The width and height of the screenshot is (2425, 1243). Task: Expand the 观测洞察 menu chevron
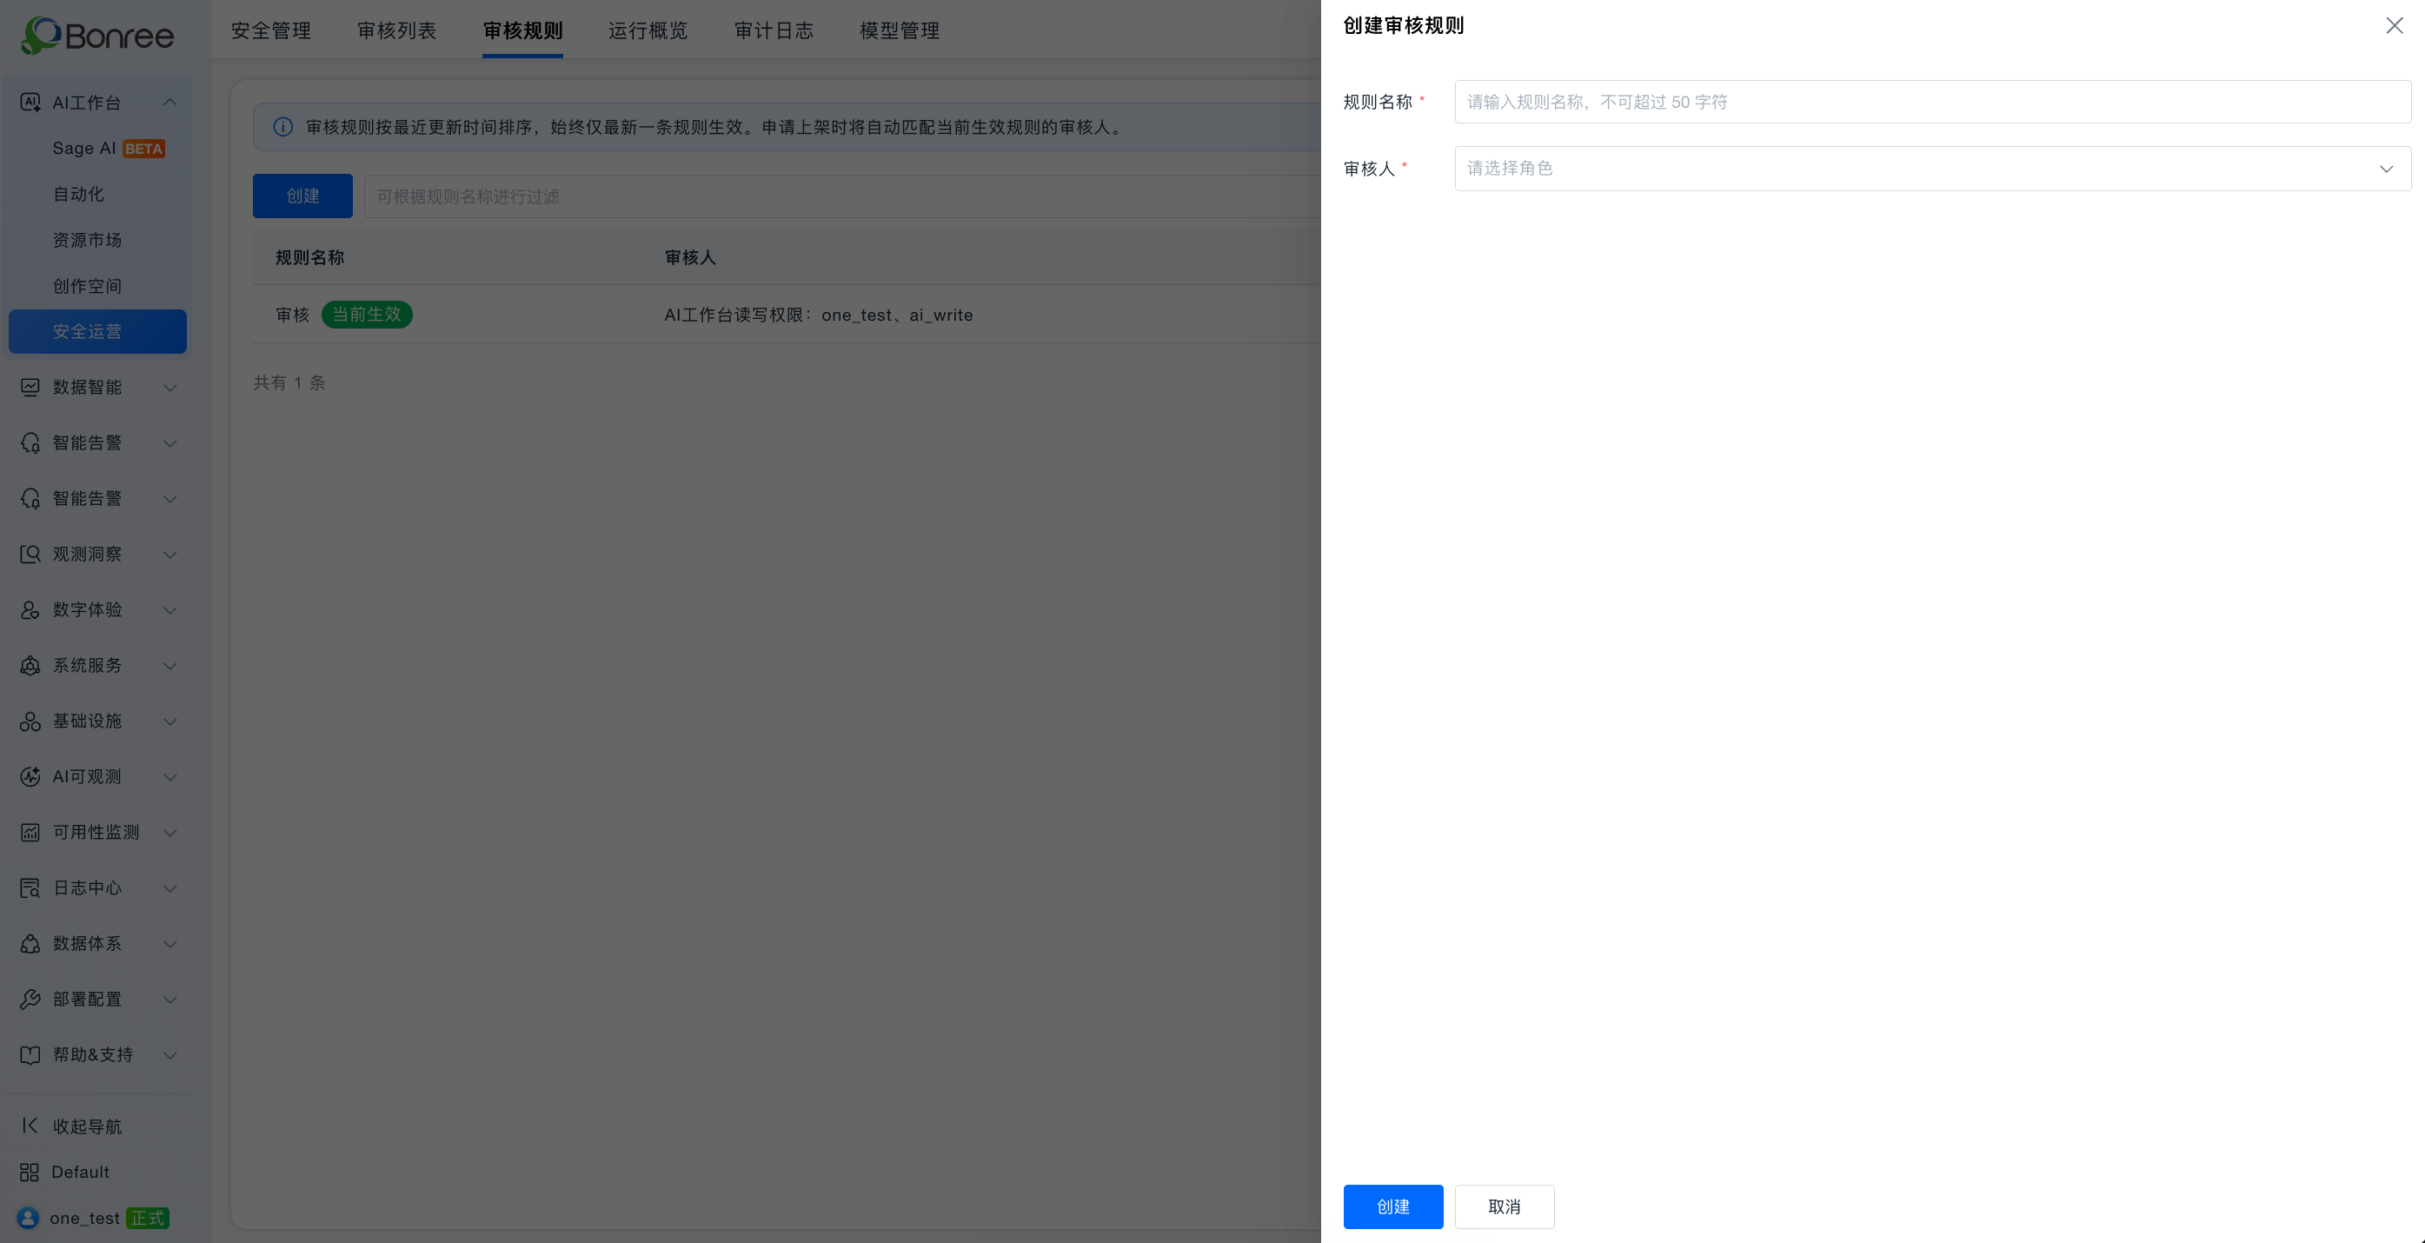pyautogui.click(x=170, y=554)
